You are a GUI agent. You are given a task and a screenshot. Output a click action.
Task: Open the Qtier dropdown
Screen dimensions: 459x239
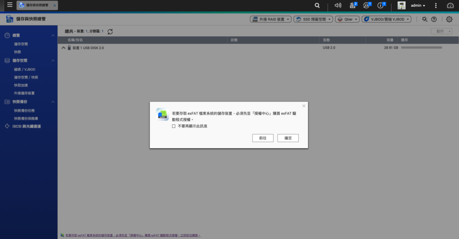pyautogui.click(x=347, y=19)
